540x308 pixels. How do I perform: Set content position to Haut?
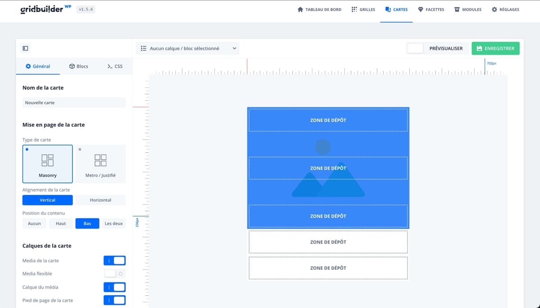click(x=61, y=223)
